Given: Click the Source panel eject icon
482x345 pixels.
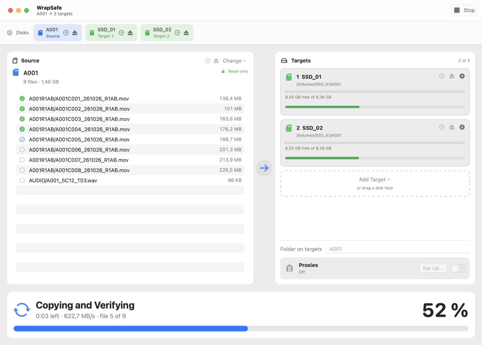Looking at the screenshot, I should (x=216, y=61).
